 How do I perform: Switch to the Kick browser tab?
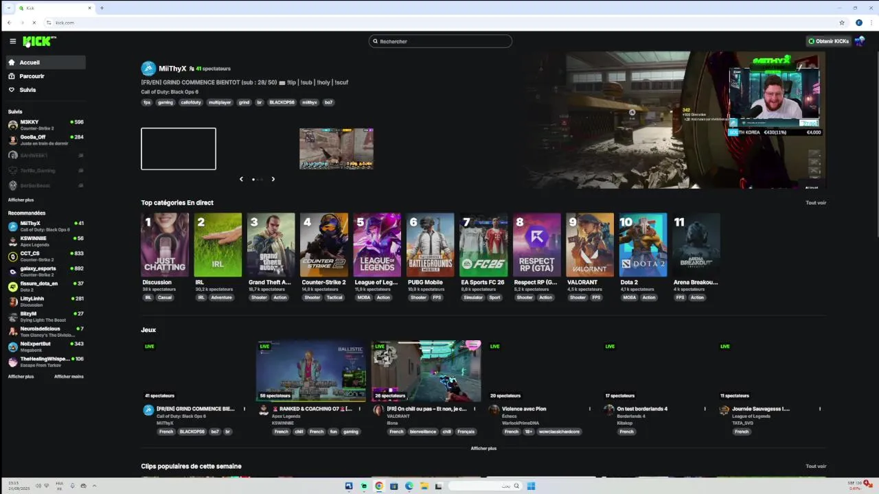point(55,8)
